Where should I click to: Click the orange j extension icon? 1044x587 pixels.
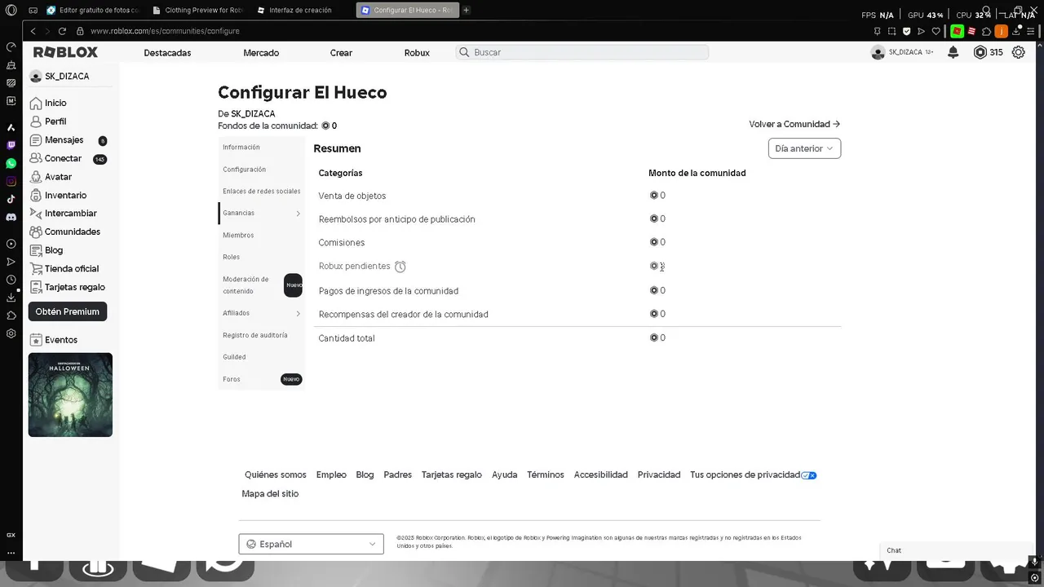(1001, 31)
